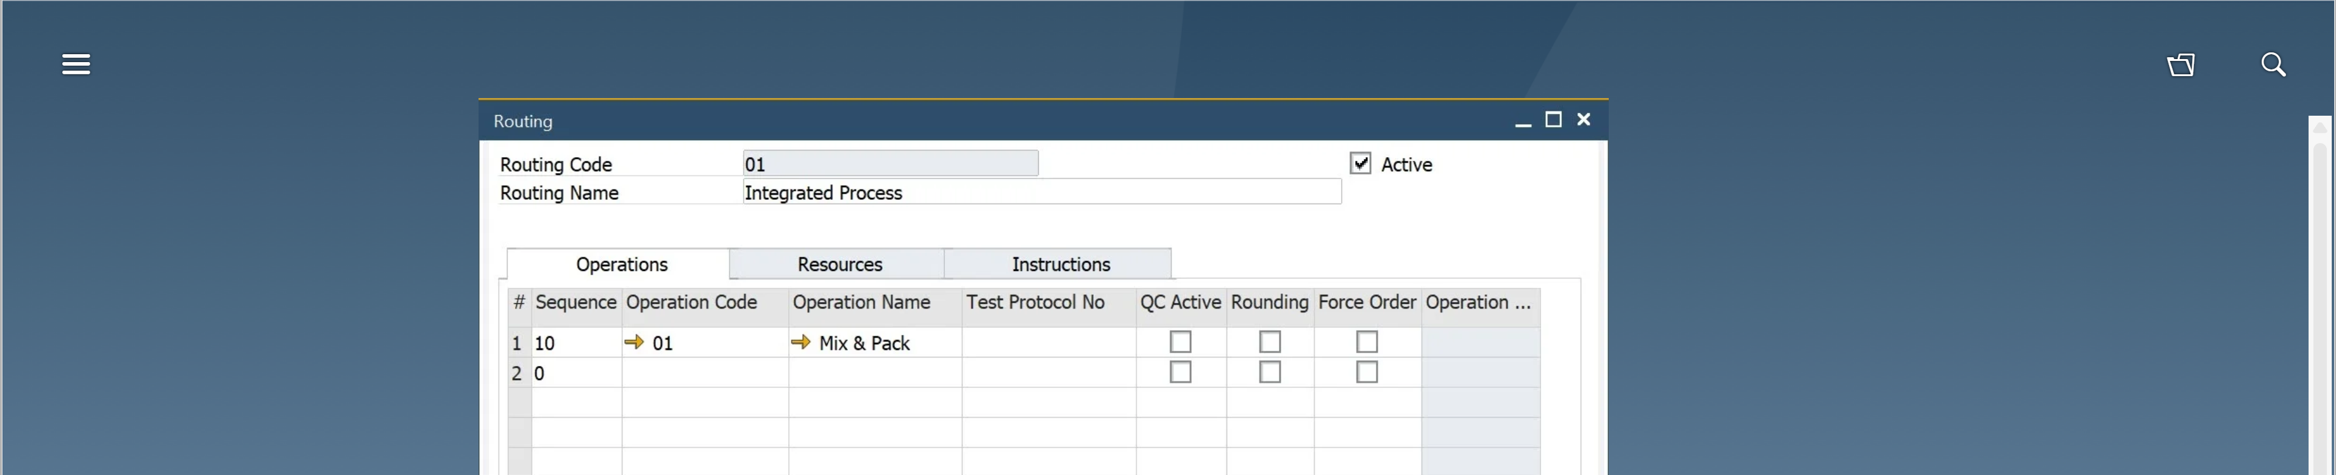Click the Mix & Pack operation name
The width and height of the screenshot is (2336, 475).
point(863,343)
